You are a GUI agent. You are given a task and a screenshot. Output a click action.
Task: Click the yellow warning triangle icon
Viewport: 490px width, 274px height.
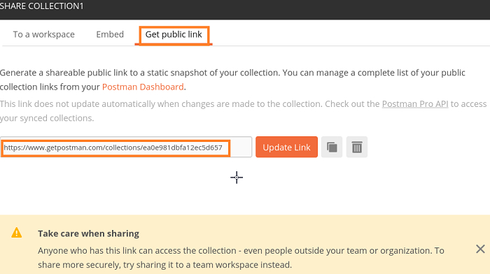click(x=17, y=233)
